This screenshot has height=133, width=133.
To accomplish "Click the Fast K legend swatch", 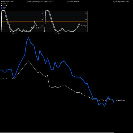I will tap(2, 5).
